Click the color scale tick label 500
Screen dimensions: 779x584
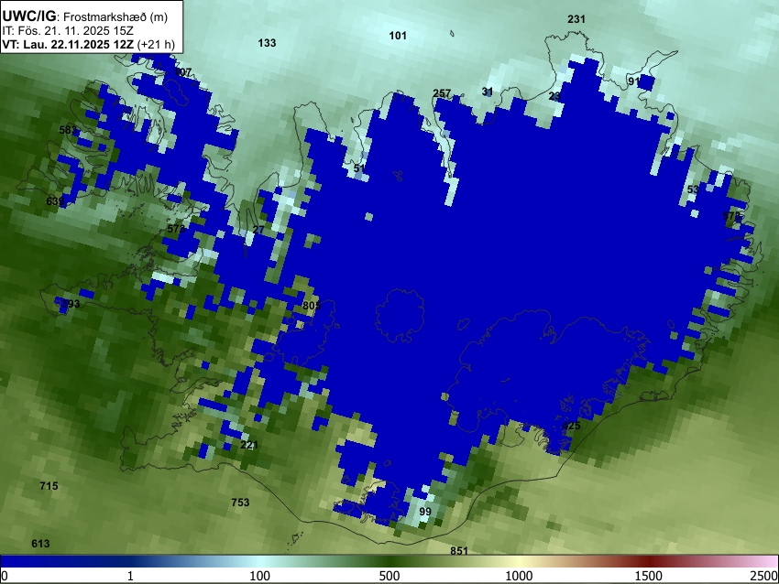point(389,576)
